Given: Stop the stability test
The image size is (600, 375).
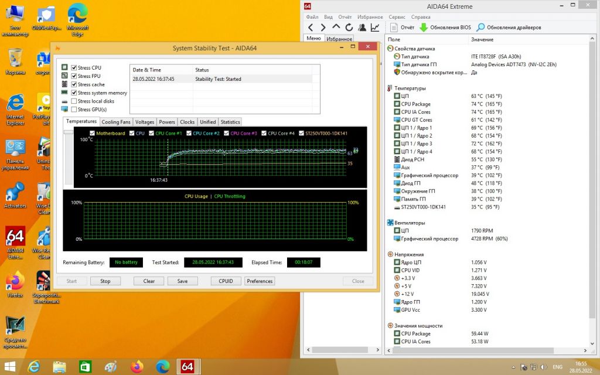Looking at the screenshot, I should (105, 281).
